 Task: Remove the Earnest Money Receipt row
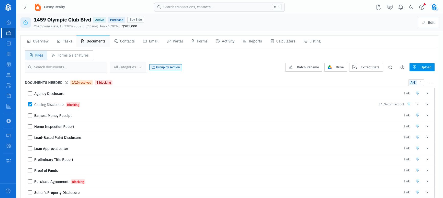tap(427, 115)
